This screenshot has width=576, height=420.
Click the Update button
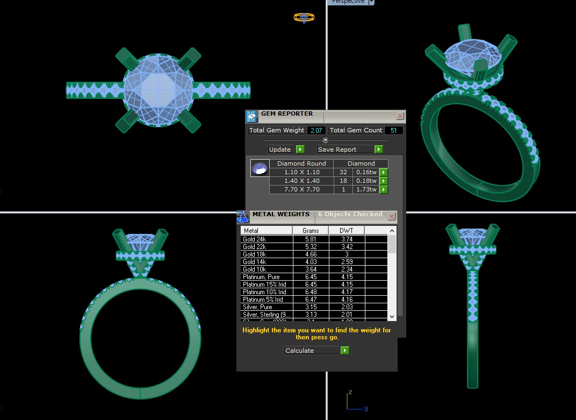[x=282, y=150]
